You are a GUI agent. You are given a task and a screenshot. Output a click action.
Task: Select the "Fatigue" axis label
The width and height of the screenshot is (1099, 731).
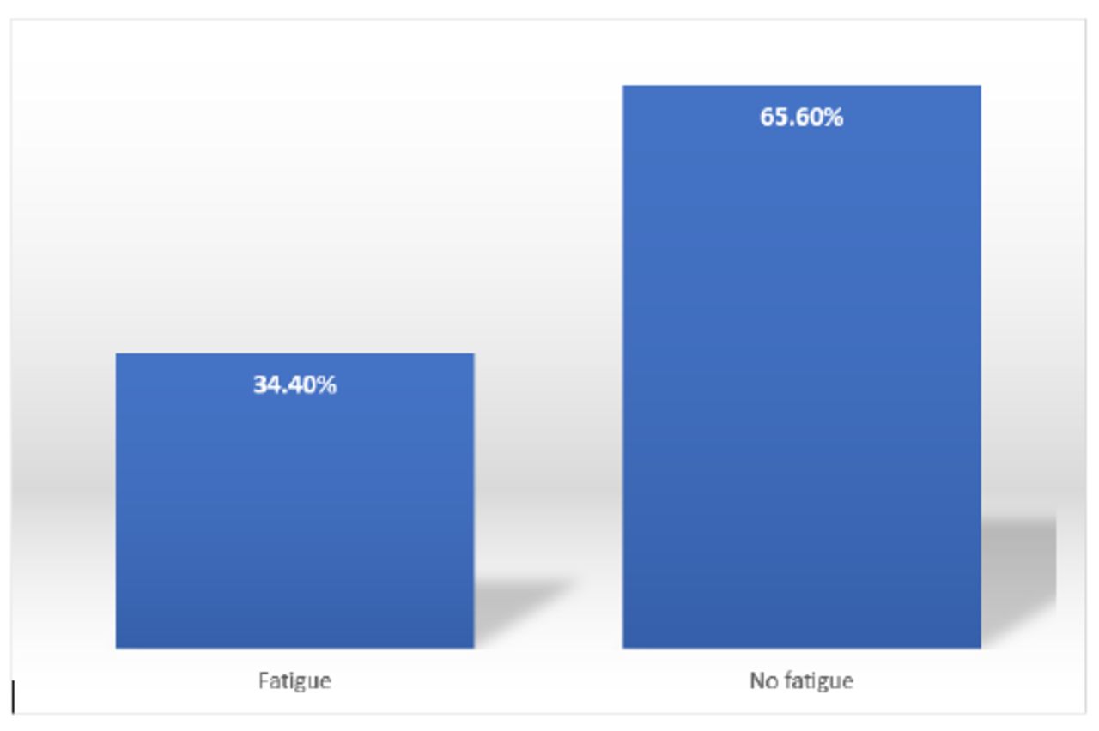pyautogui.click(x=294, y=681)
